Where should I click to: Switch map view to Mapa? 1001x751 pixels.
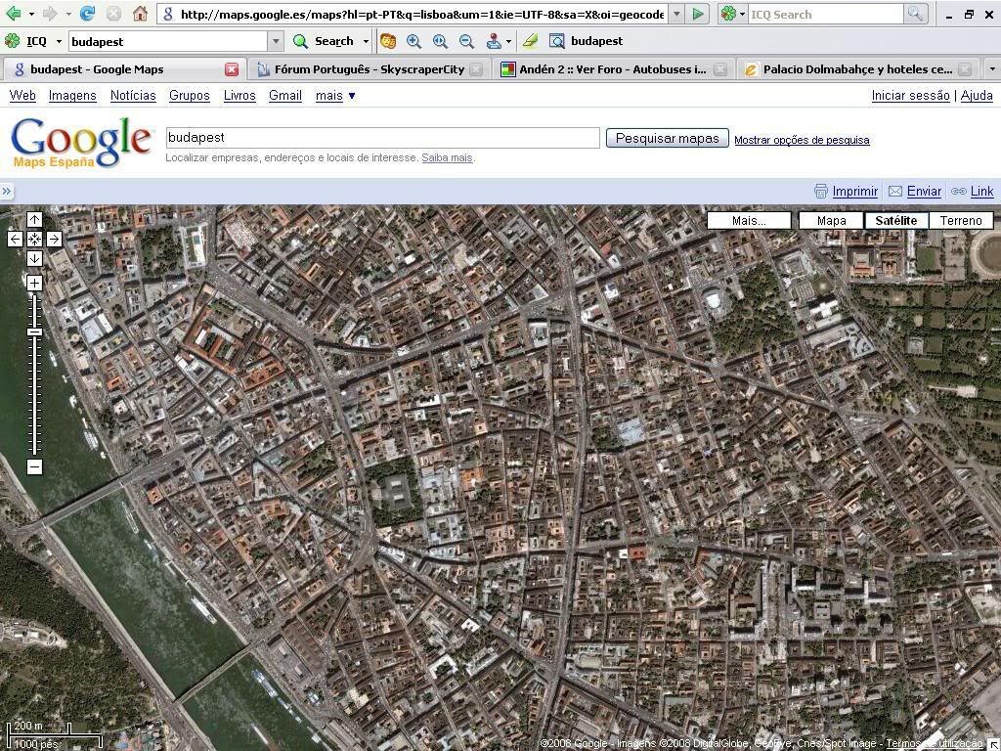[x=831, y=220]
